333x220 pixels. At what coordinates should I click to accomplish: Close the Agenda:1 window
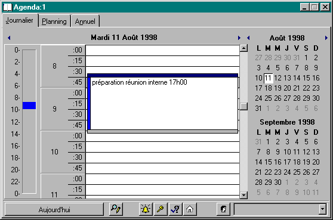[325, 7]
